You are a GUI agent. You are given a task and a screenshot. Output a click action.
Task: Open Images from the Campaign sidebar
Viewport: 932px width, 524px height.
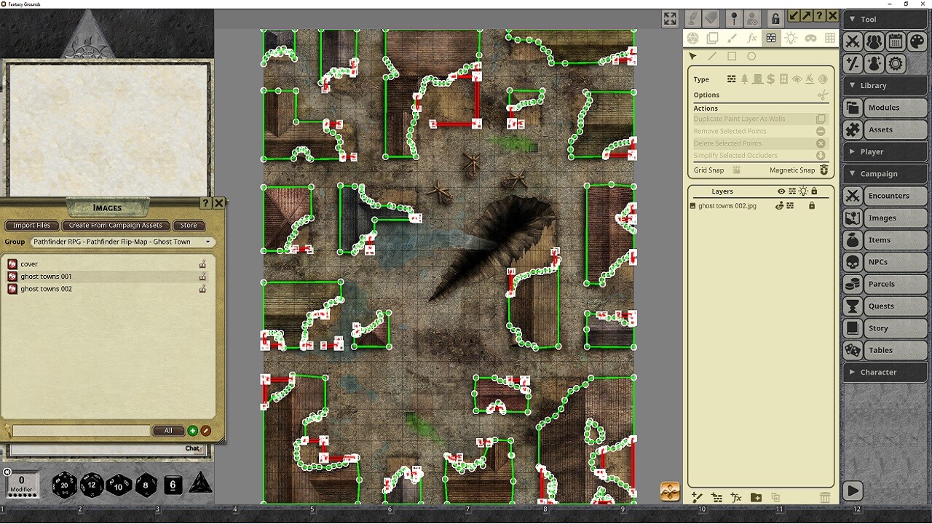[x=883, y=218]
